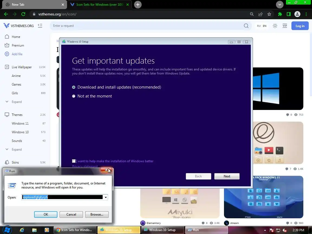The height and width of the screenshot is (234, 312).
Task: Check help make Windows installation better
Action: tap(74, 161)
